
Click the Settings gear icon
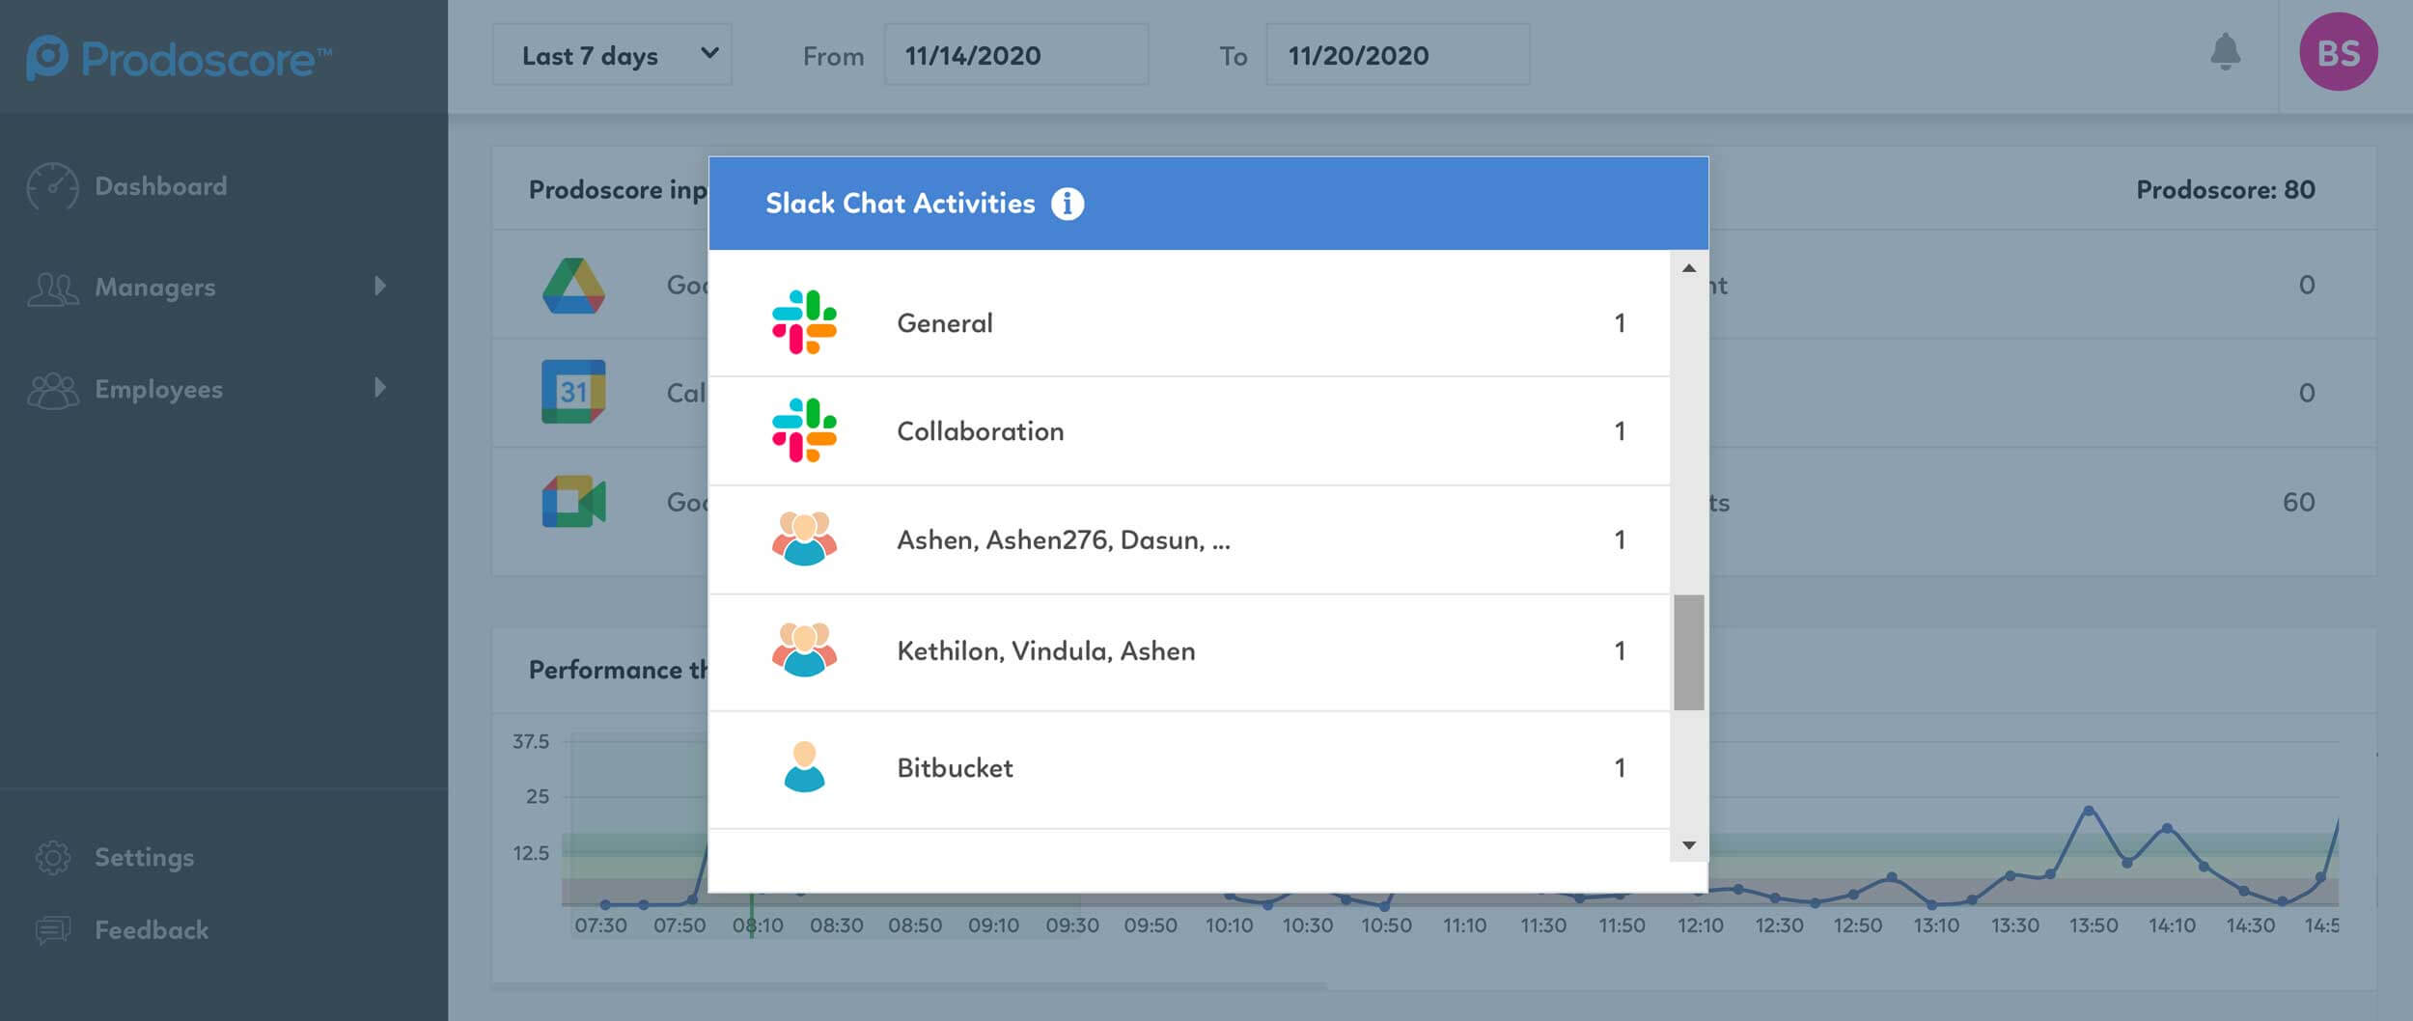pos(52,857)
